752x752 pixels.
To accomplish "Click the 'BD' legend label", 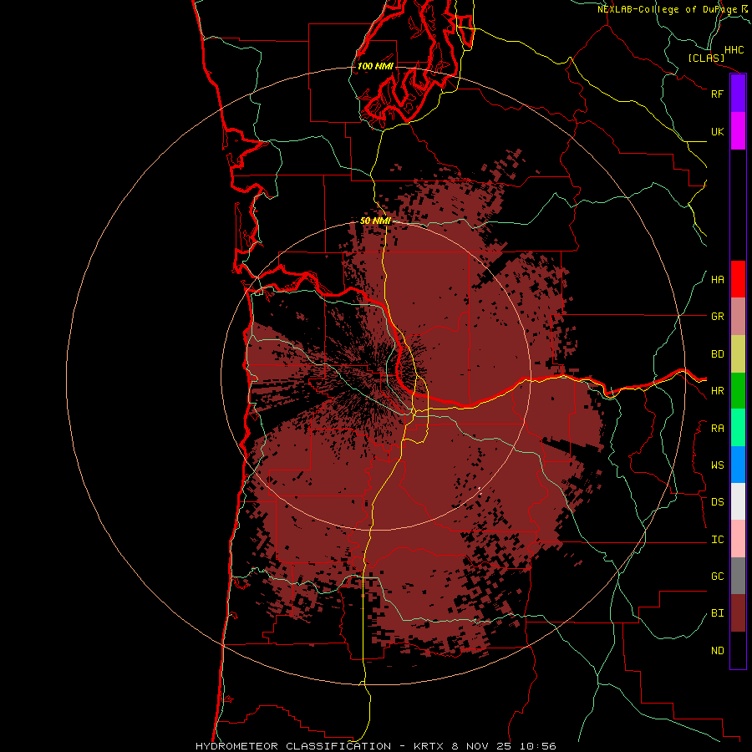I will pos(717,354).
